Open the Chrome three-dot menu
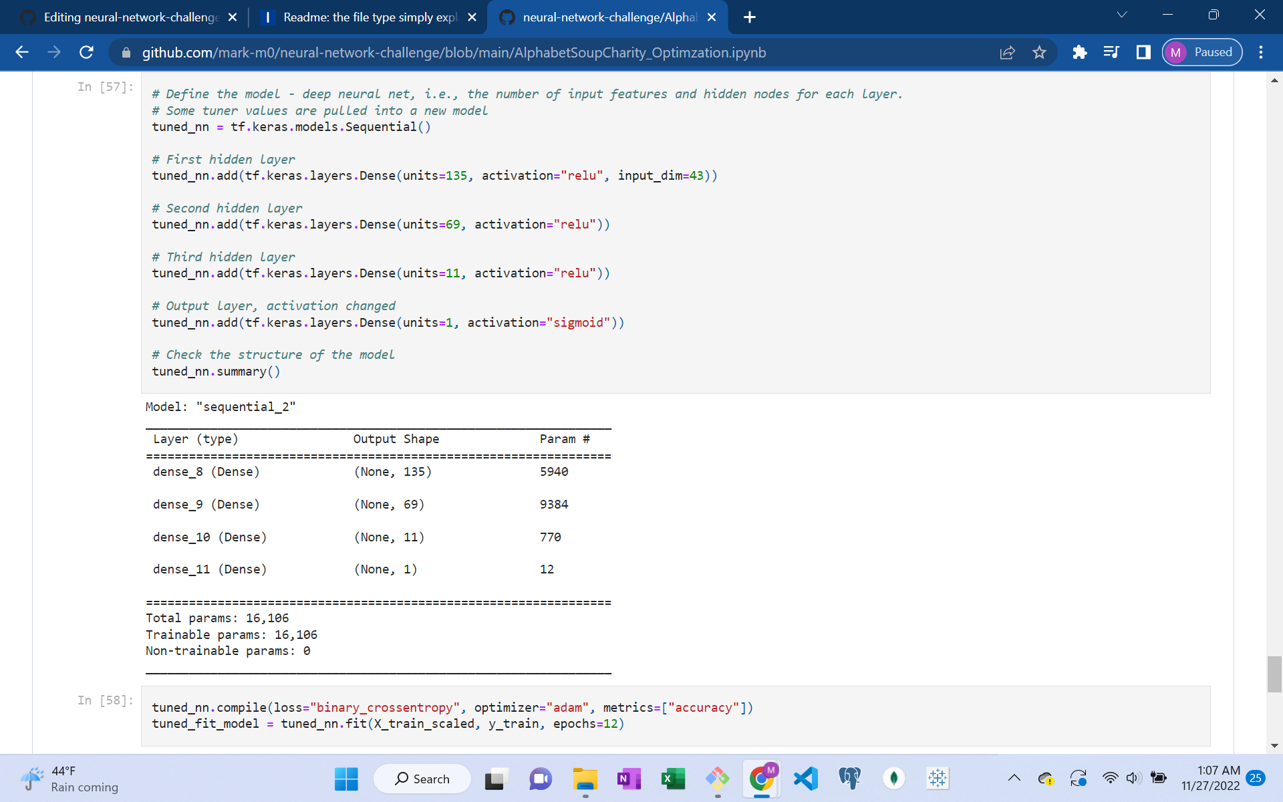Screen dimensions: 1283x802 1261,52
